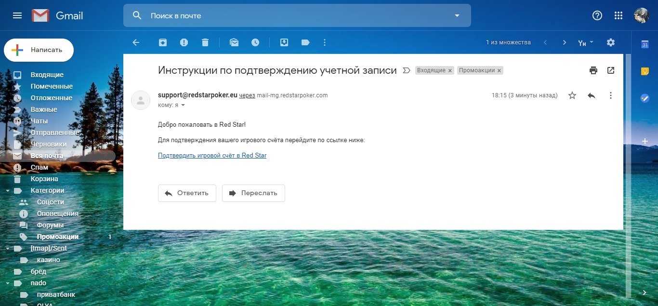
Task: Reply using the header arrow icon
Action: [592, 95]
